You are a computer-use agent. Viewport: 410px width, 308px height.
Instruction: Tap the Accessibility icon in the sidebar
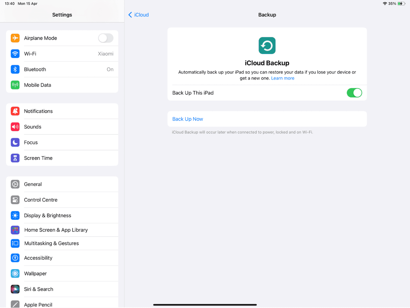coord(15,258)
